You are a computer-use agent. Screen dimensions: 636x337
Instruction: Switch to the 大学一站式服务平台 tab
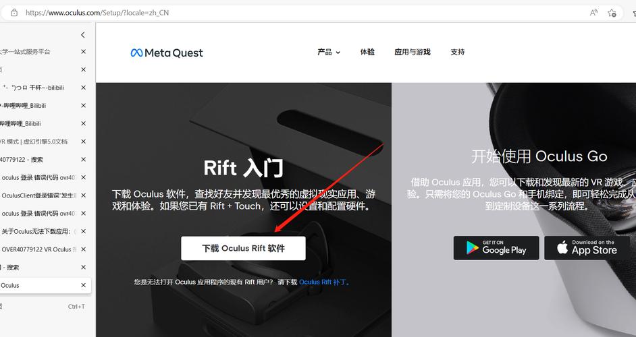(34, 51)
